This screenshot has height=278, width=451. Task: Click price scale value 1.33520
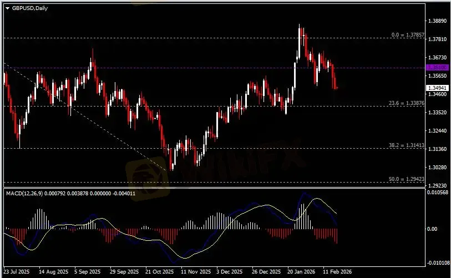[437, 113]
